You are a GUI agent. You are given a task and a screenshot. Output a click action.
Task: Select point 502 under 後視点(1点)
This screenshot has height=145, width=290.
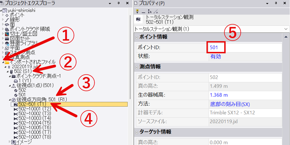22,90
